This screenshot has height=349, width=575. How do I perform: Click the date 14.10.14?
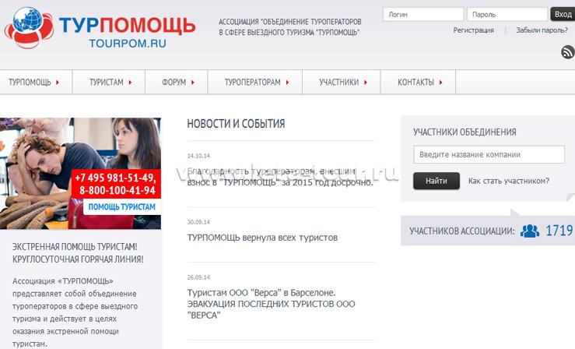tap(198, 156)
